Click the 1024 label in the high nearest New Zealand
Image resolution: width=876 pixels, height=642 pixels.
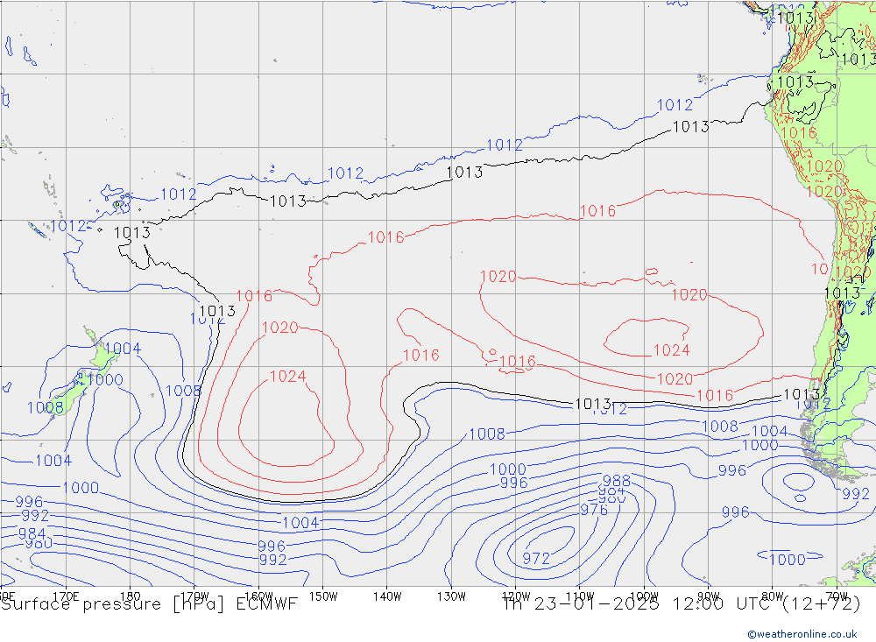pyautogui.click(x=287, y=377)
